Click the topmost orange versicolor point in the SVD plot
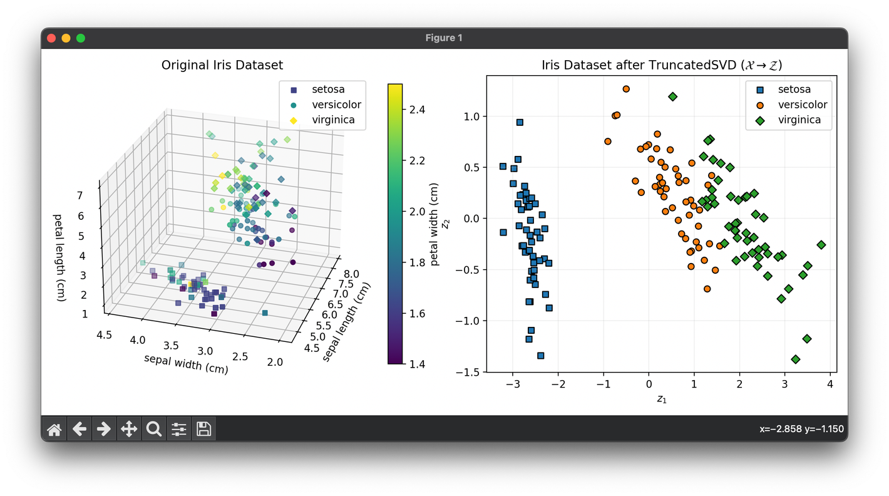The image size is (889, 496). [626, 89]
